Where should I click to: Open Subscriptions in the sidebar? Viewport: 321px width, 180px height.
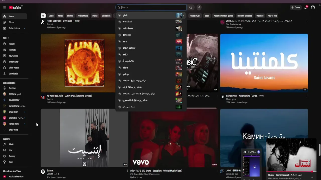(14, 28)
